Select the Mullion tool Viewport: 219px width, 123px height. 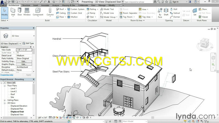(x=72, y=17)
